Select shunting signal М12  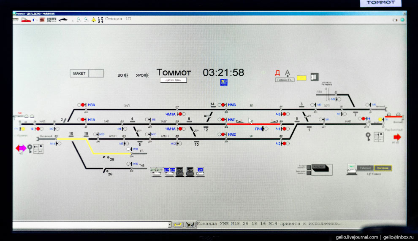click(176, 144)
